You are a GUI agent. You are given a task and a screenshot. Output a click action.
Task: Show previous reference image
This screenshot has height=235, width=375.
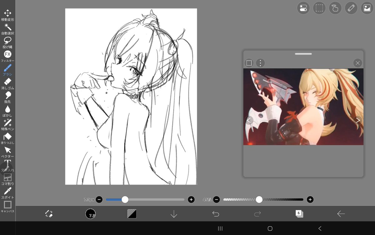tap(249, 120)
